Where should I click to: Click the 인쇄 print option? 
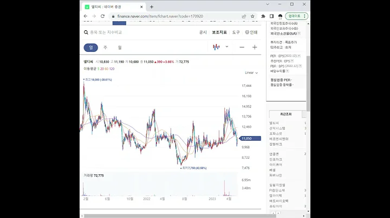point(253,32)
